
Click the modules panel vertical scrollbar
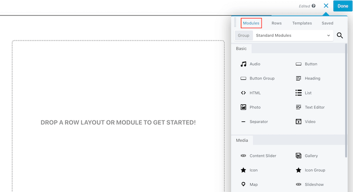(346, 100)
